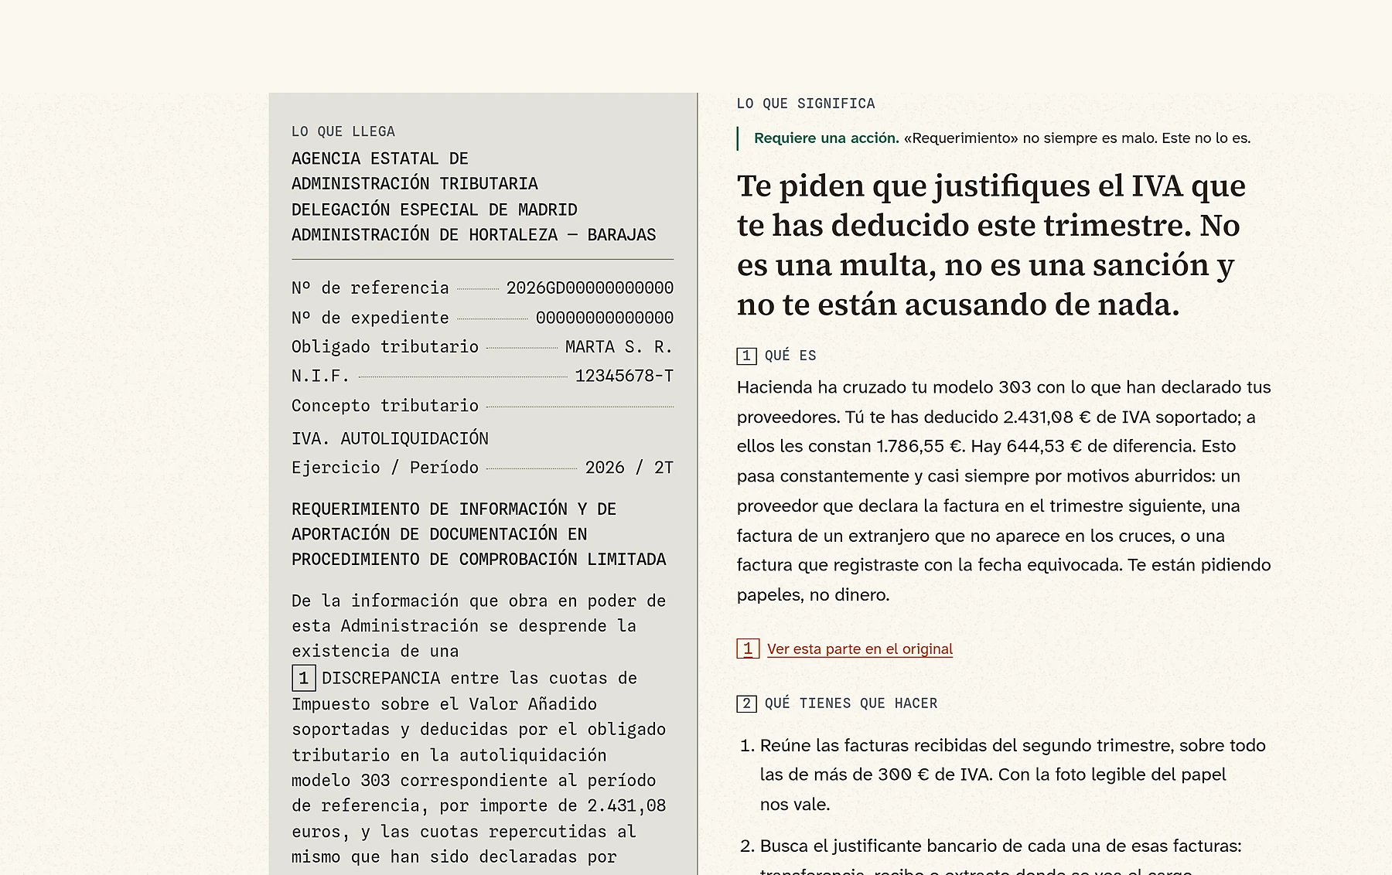Click the 'Requiere una acción.' notice
Image resolution: width=1392 pixels, height=875 pixels.
pyautogui.click(x=827, y=138)
